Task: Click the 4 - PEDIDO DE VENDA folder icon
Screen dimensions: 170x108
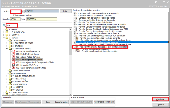Action: (10, 49)
